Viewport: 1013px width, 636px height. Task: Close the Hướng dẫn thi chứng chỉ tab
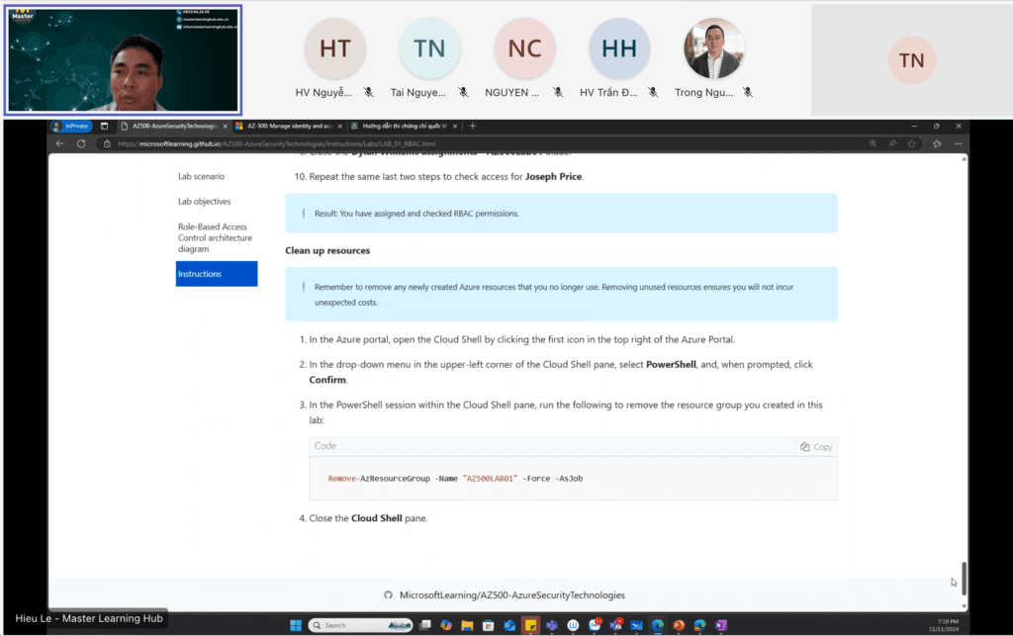coord(455,126)
